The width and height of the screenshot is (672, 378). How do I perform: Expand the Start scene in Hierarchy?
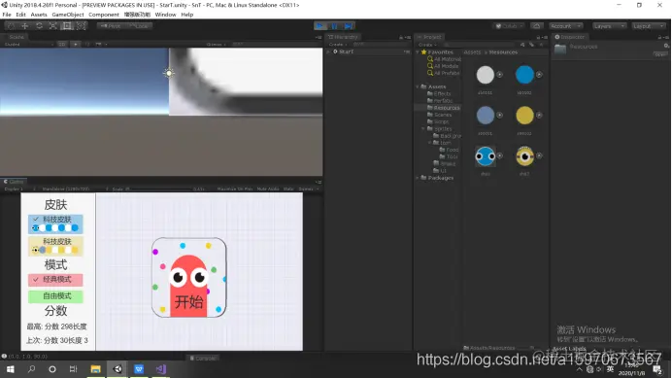(x=329, y=52)
